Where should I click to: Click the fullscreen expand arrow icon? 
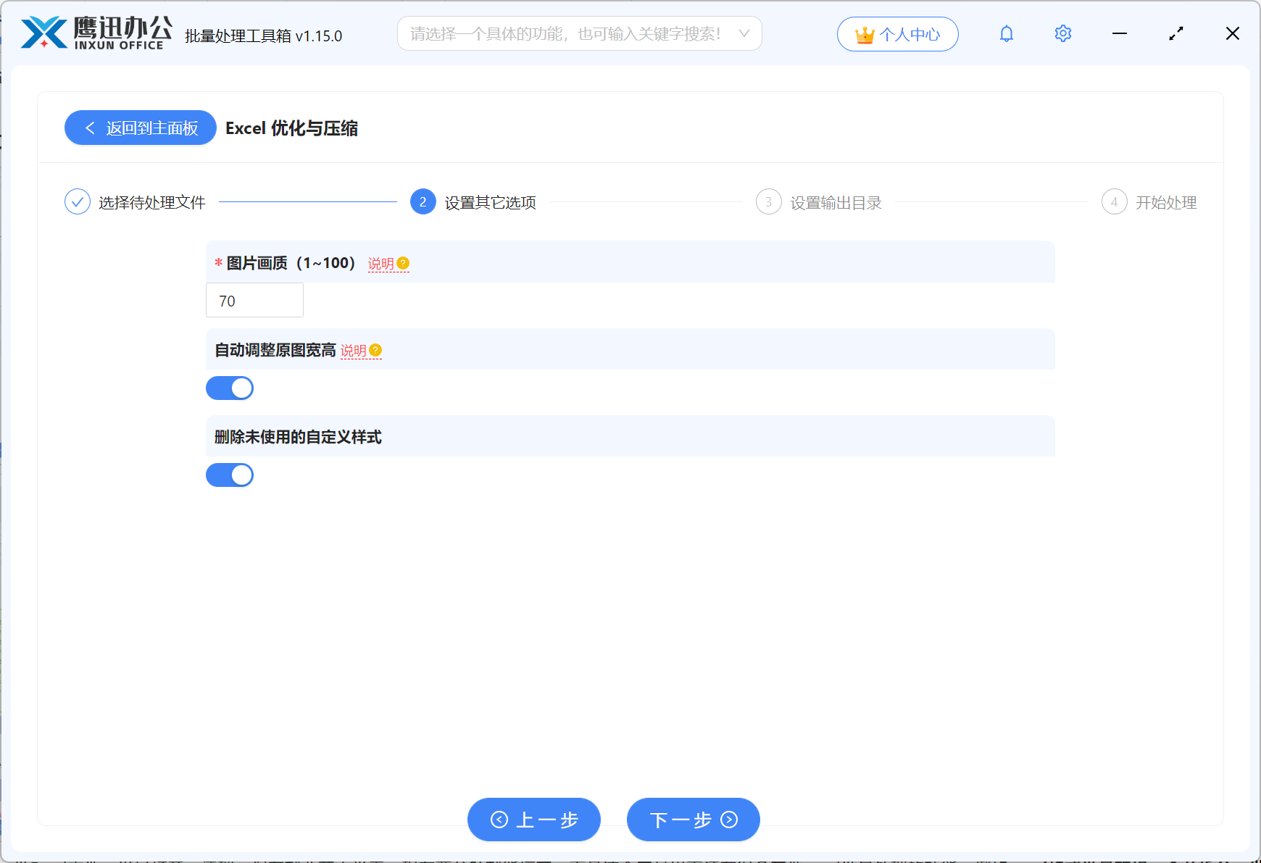click(1176, 33)
